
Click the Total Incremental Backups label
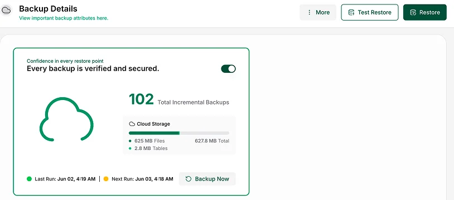pyautogui.click(x=193, y=102)
